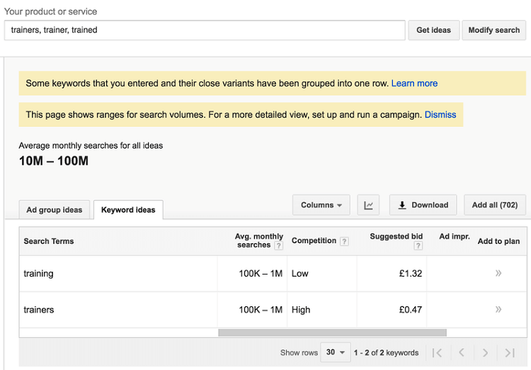Click the 10M – 100M average value
Image resolution: width=531 pixels, height=370 pixels.
54,161
